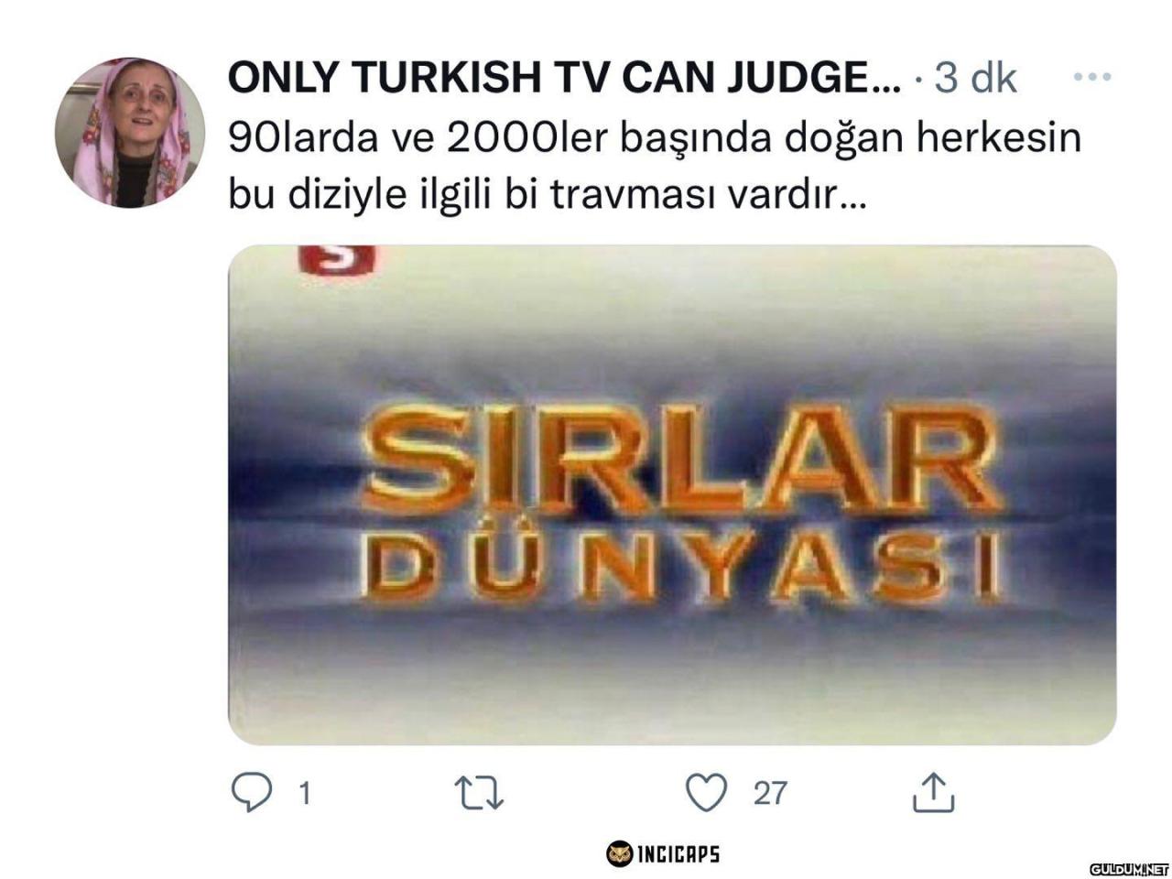Click the 27 likes count

click(770, 793)
